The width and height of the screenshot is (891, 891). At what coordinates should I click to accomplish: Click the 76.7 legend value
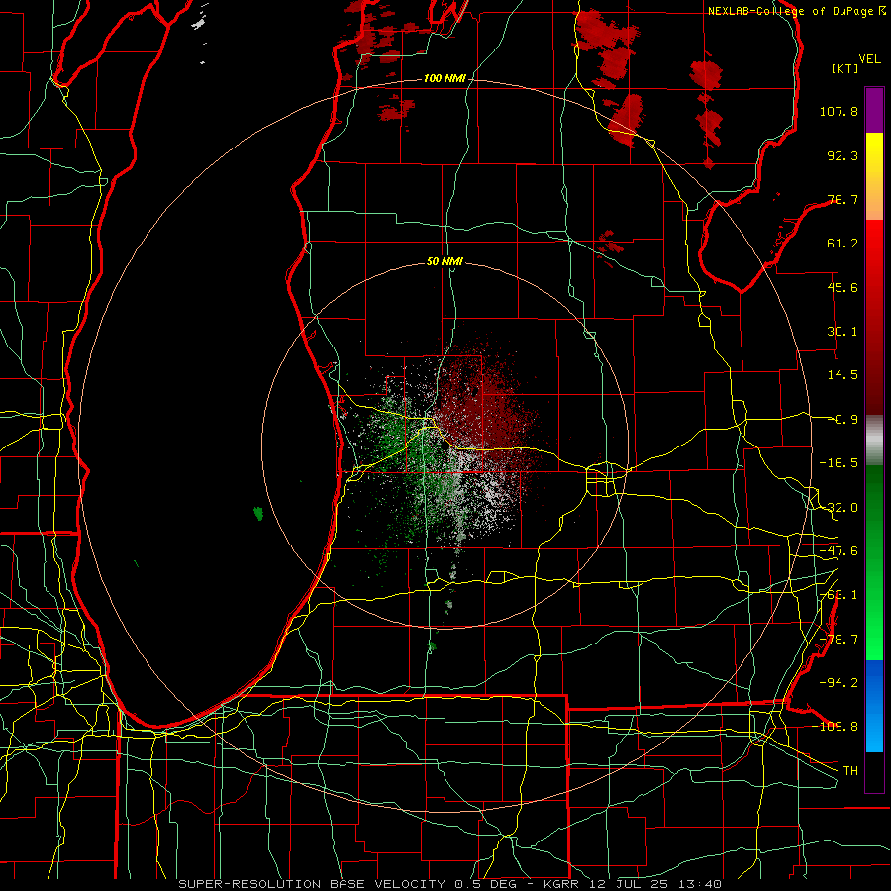pyautogui.click(x=842, y=199)
